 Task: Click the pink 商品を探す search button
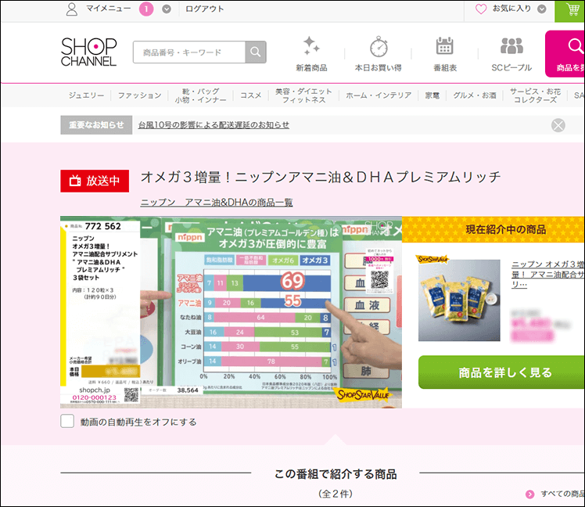(x=566, y=54)
